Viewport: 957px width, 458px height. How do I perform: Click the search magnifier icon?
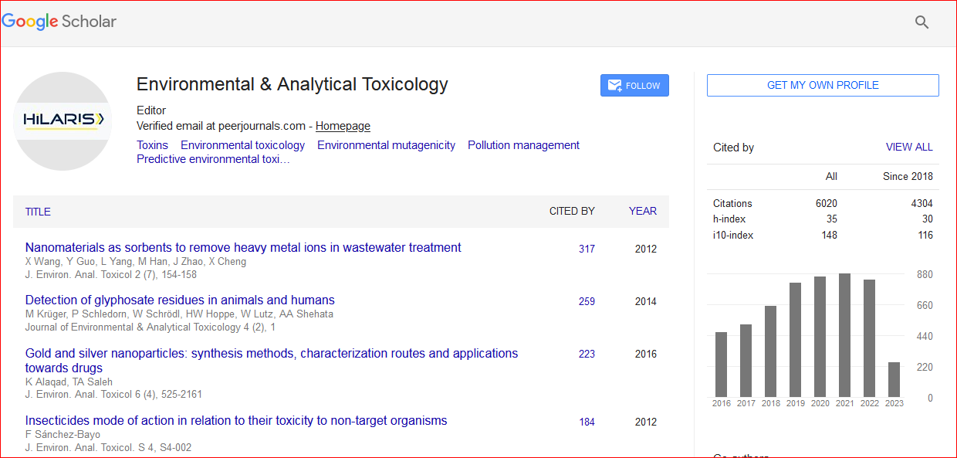click(x=921, y=22)
